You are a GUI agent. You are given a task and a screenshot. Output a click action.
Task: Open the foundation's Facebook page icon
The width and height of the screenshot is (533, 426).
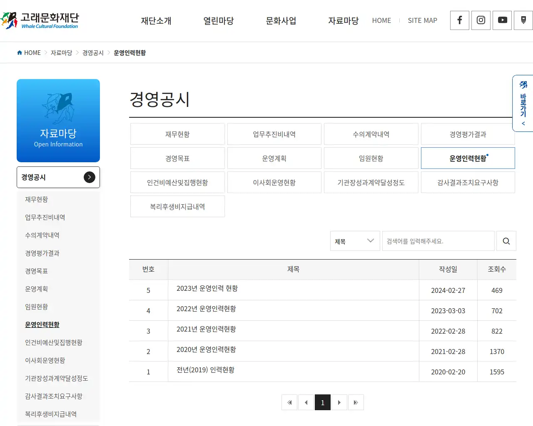(x=459, y=20)
